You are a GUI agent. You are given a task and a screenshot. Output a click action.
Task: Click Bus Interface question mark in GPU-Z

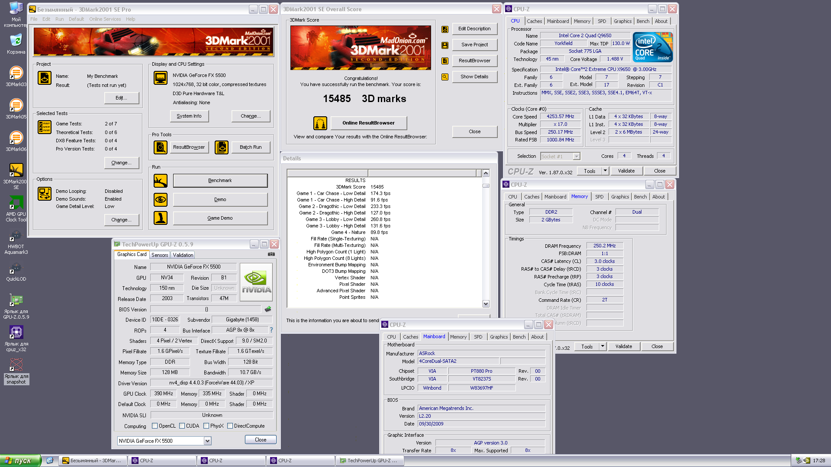point(271,330)
